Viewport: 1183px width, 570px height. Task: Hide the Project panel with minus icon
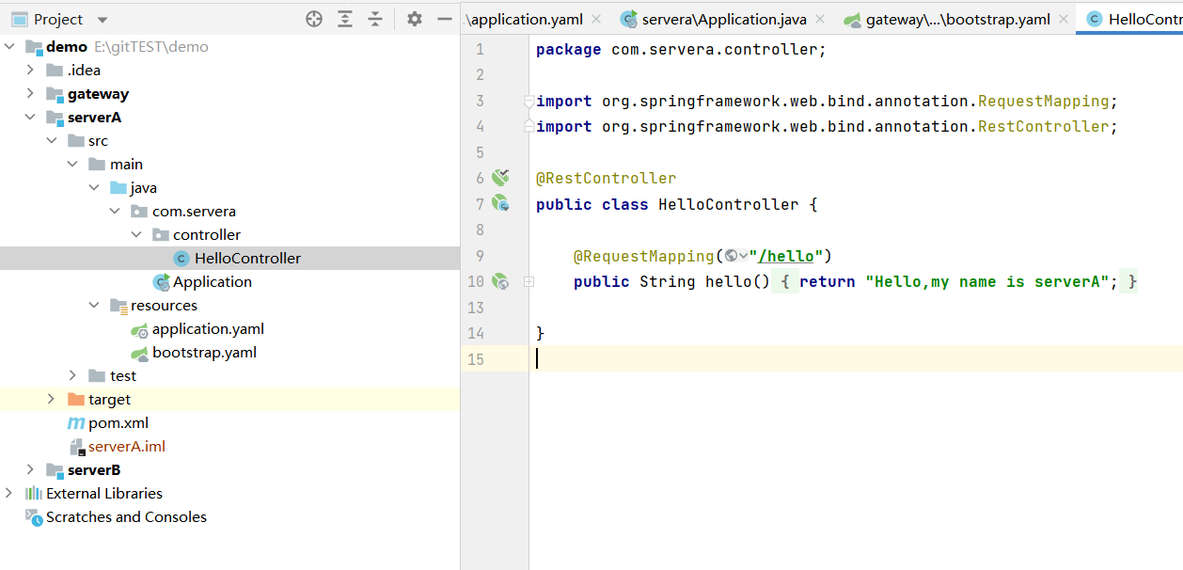pos(445,19)
